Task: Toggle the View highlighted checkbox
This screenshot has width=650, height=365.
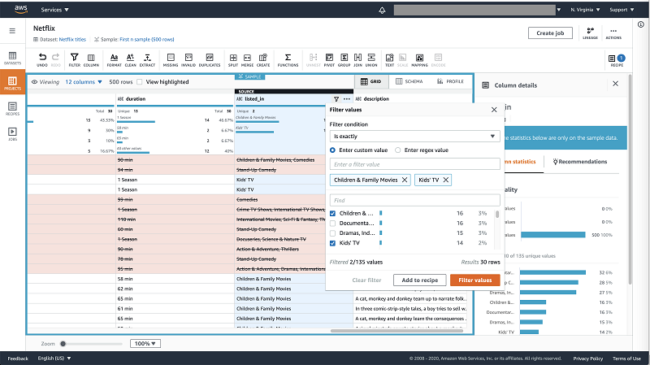Action: [140, 82]
